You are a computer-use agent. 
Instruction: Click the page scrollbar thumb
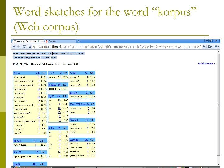click(218, 104)
